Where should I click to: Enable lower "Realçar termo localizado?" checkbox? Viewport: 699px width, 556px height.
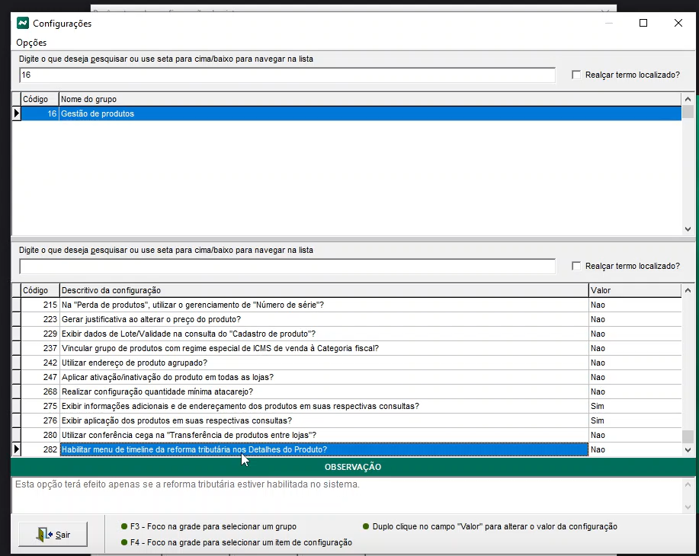[x=576, y=267]
